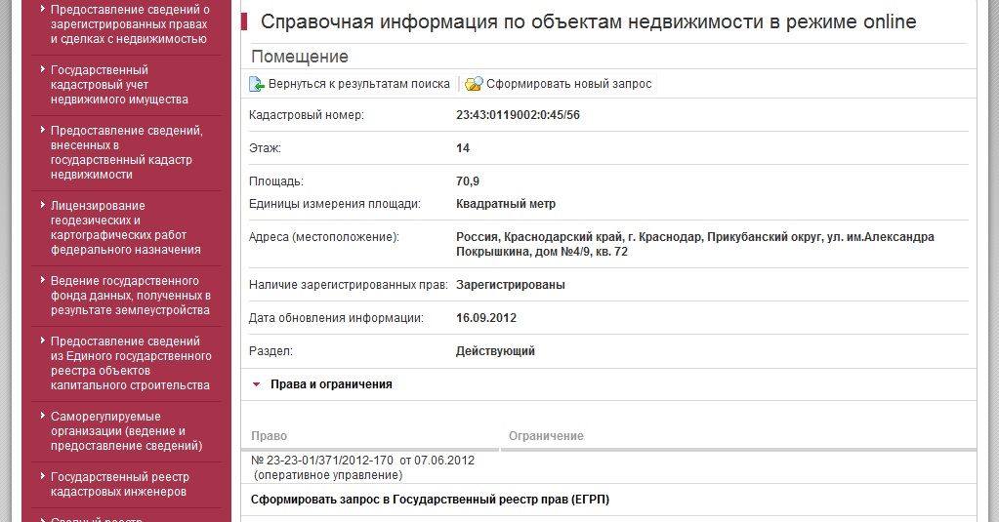Click the return-to-search-results arrow icon

tap(258, 85)
